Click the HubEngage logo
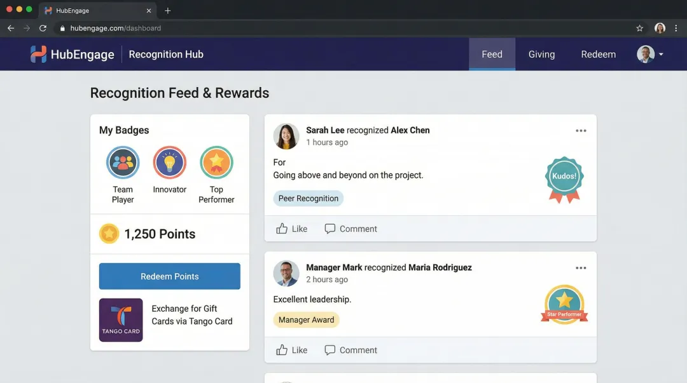This screenshot has width=687, height=383. [72, 54]
